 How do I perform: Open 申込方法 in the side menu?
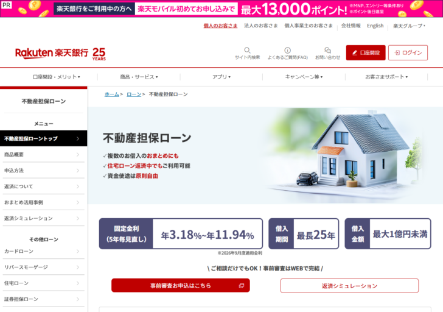pyautogui.click(x=44, y=171)
